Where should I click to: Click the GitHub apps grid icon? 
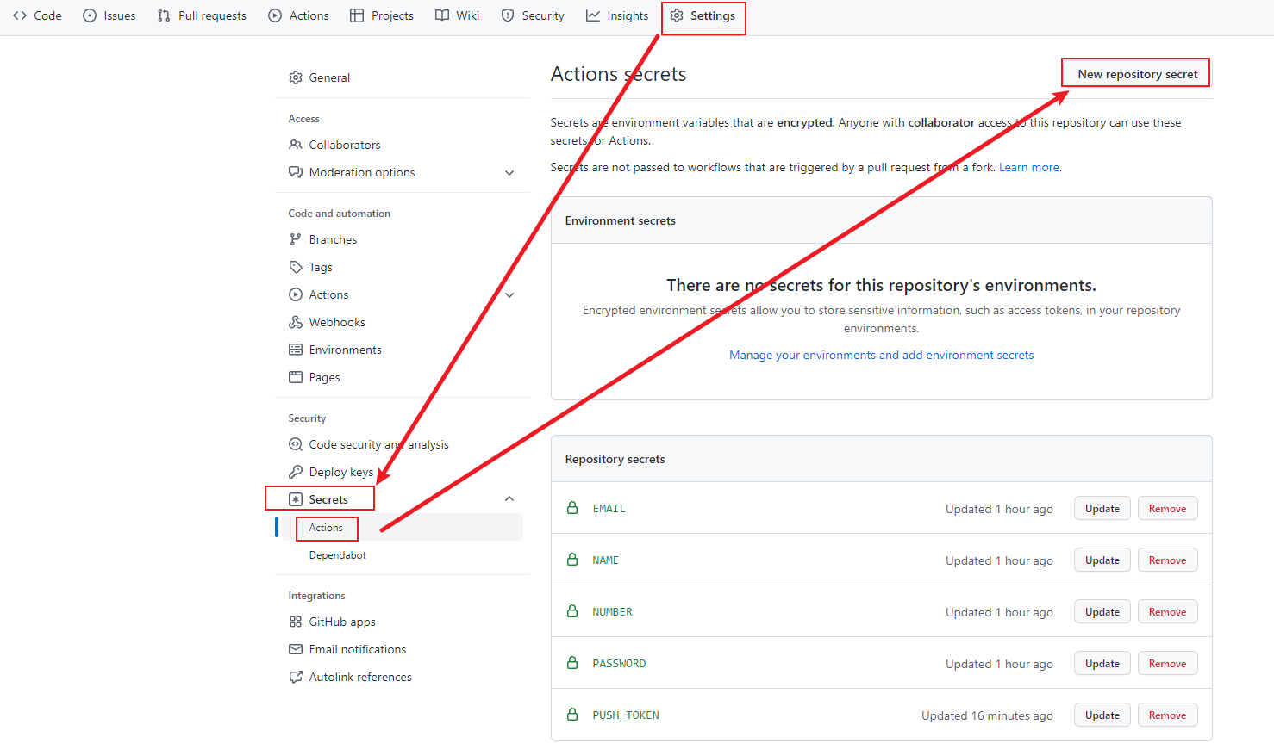pyautogui.click(x=296, y=622)
